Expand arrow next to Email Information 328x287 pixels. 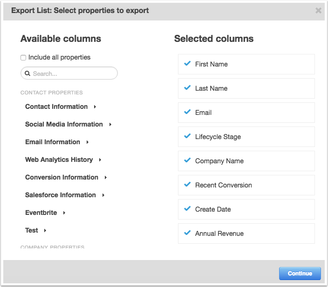pos(88,142)
